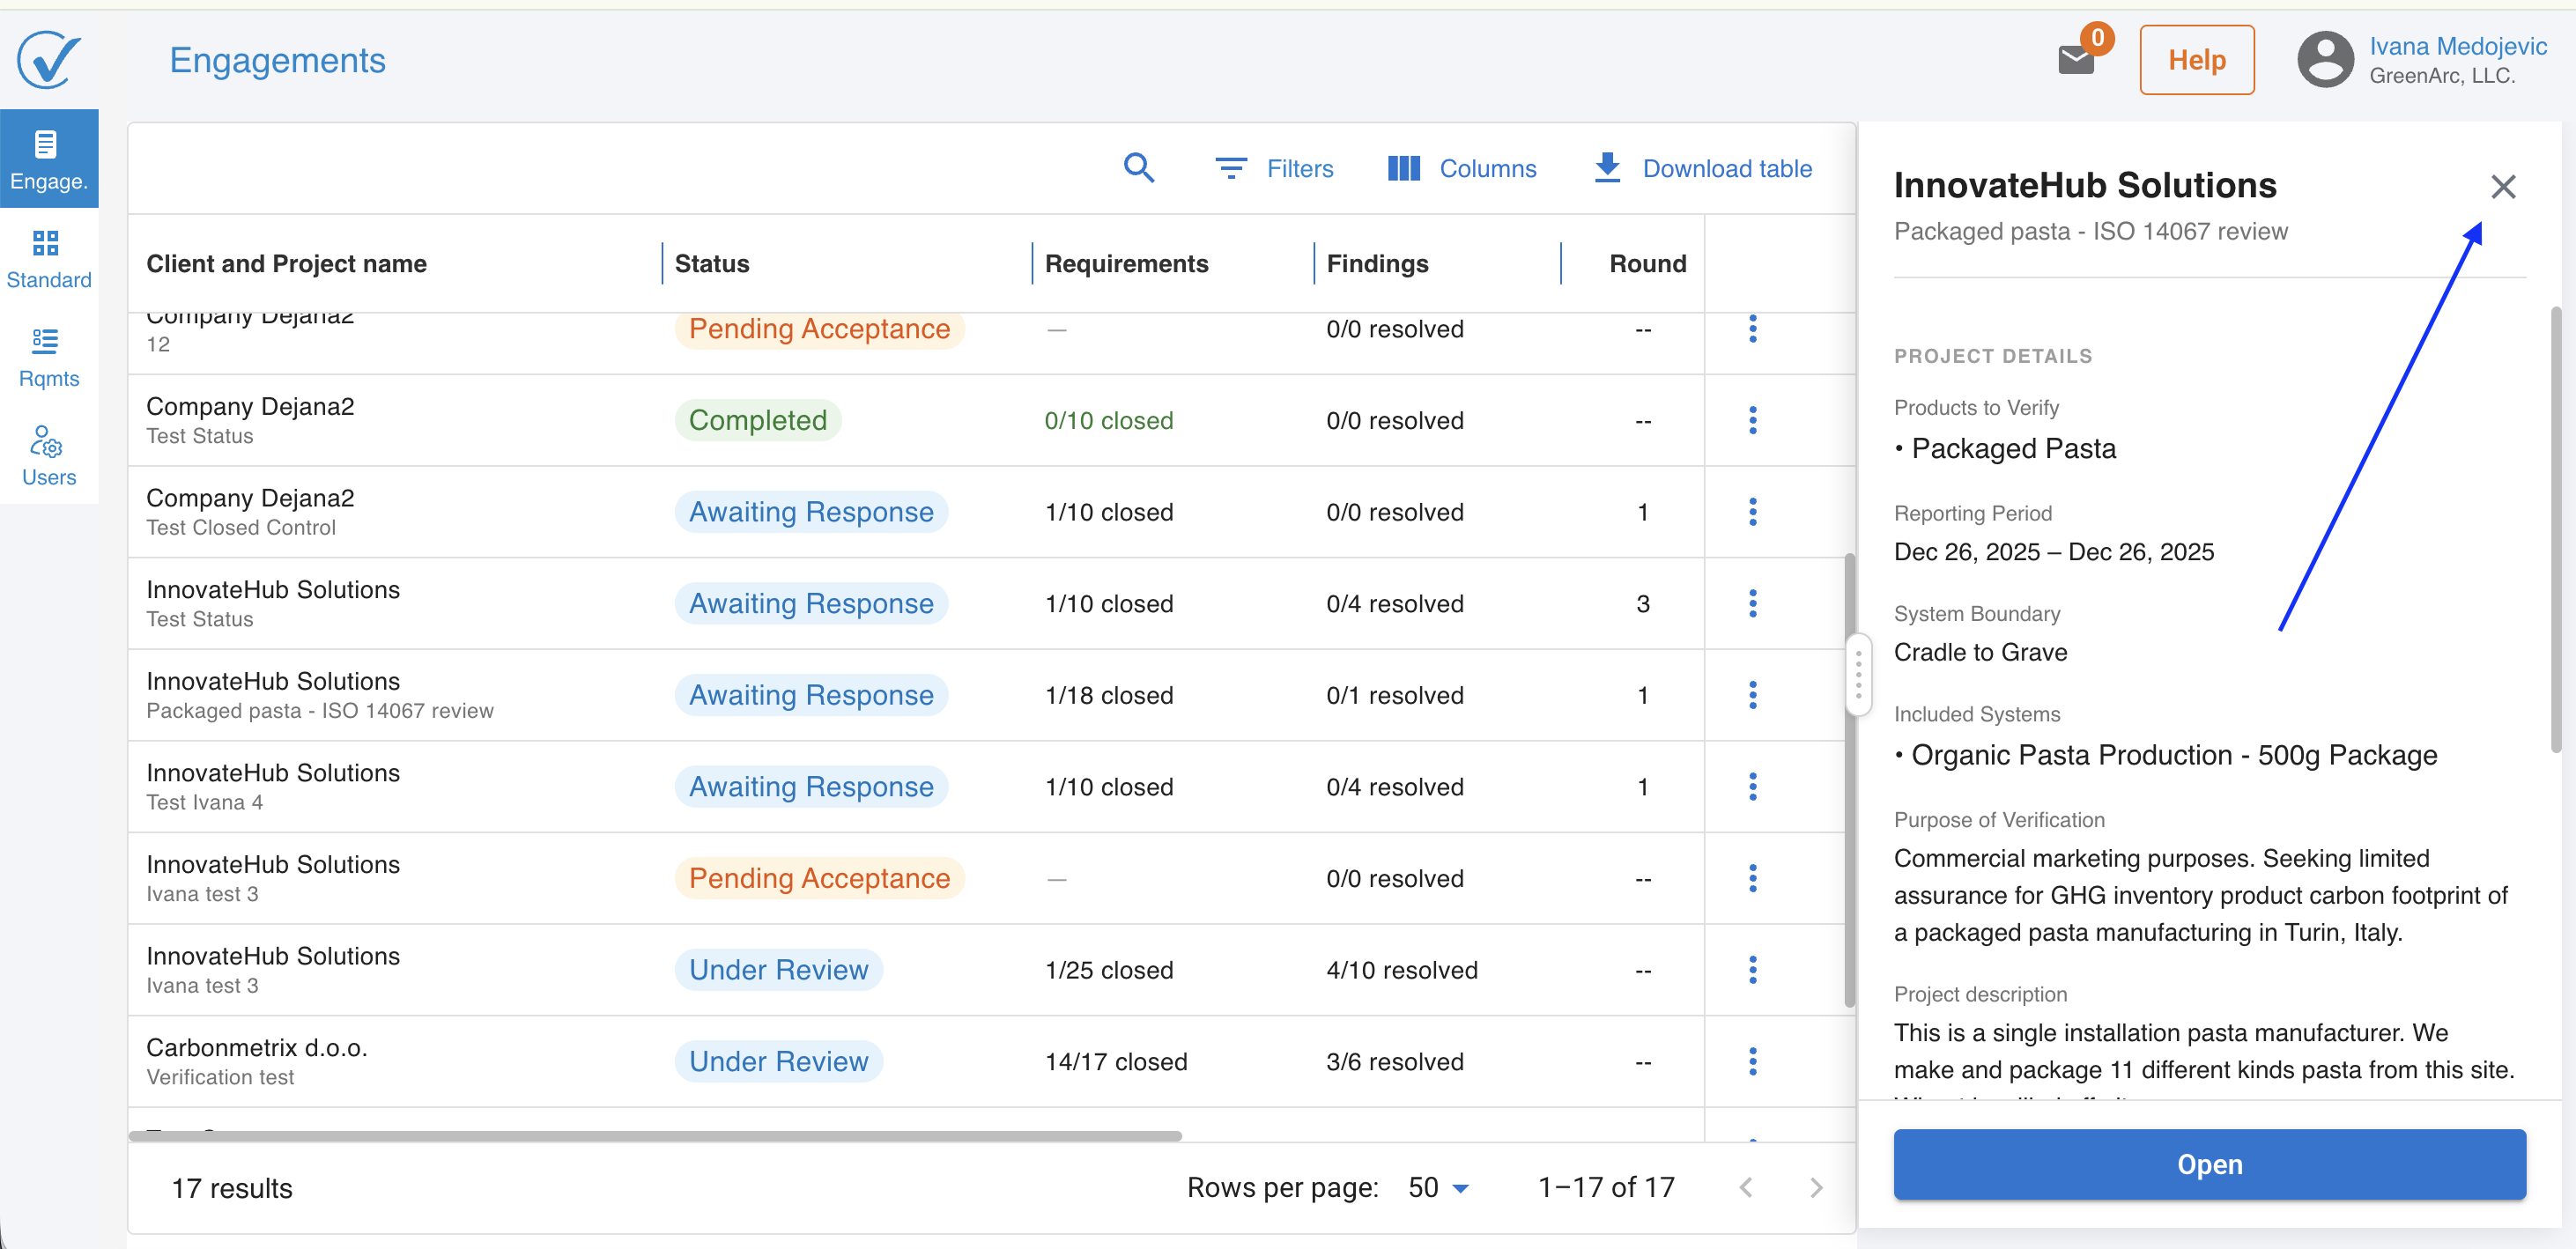
Task: Open the Columns chooser
Action: click(1461, 168)
